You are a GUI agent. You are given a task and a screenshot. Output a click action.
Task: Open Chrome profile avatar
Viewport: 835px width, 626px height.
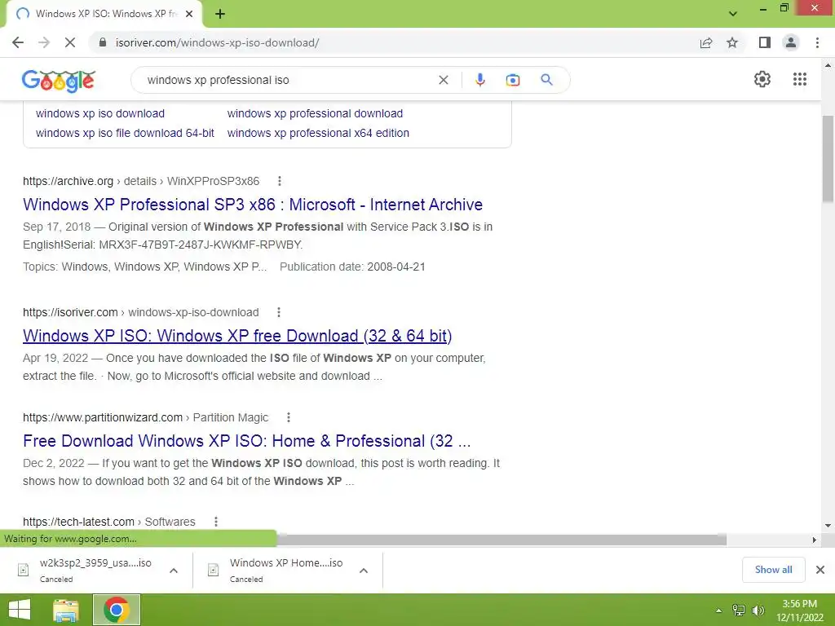(791, 42)
